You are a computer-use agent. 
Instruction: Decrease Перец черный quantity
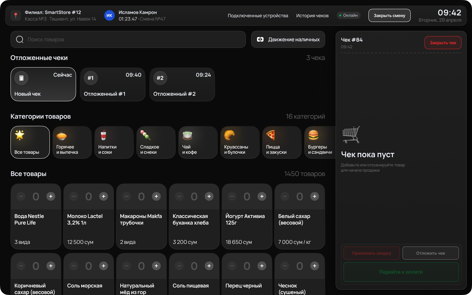(232, 266)
